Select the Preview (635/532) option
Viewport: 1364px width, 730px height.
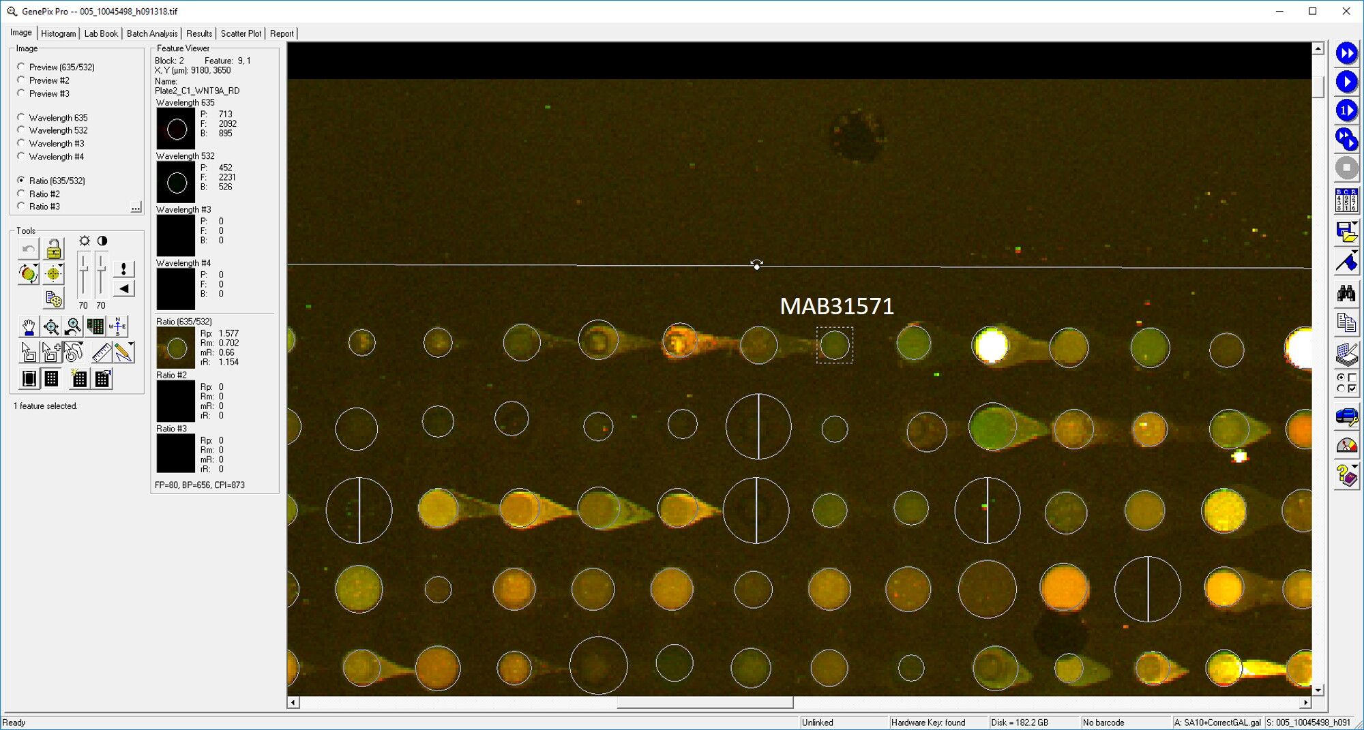tap(21, 67)
